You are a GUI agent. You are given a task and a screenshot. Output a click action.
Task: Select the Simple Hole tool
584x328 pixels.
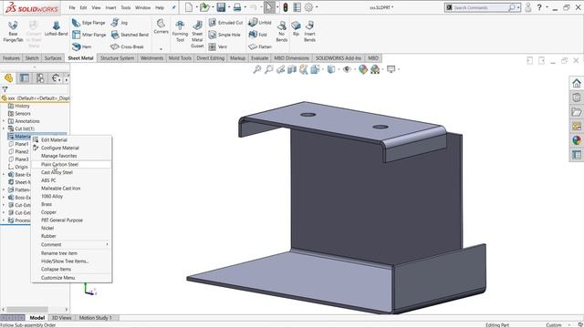[x=224, y=35]
